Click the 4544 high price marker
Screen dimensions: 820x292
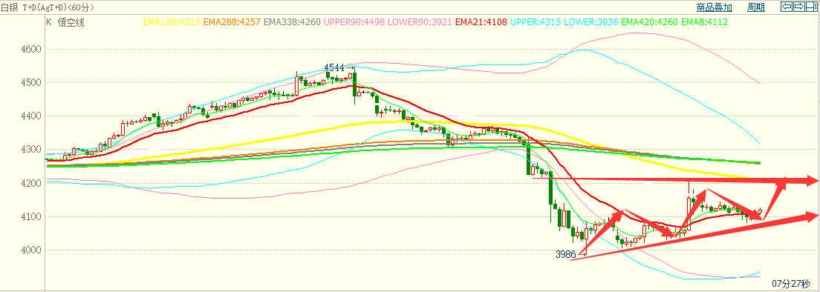[x=334, y=67]
